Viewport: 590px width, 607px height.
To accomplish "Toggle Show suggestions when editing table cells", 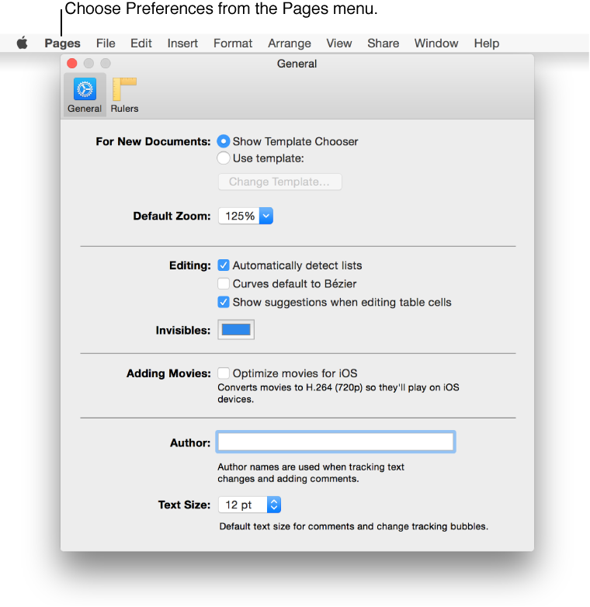I will pos(224,302).
